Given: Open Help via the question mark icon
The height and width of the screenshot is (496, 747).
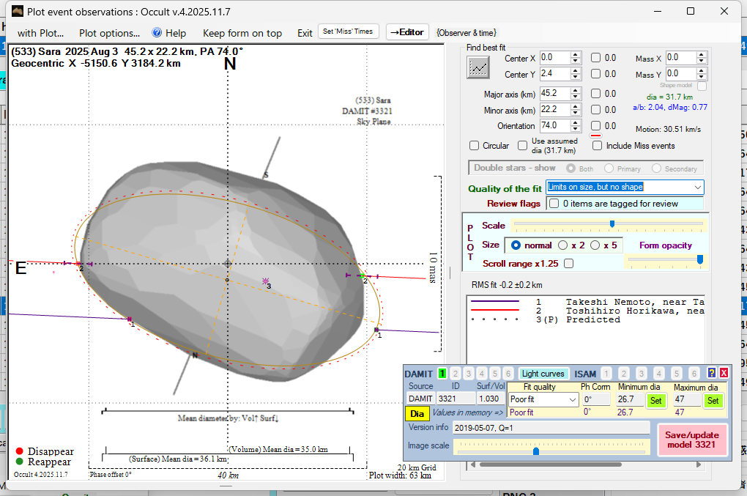Looking at the screenshot, I should point(157,33).
